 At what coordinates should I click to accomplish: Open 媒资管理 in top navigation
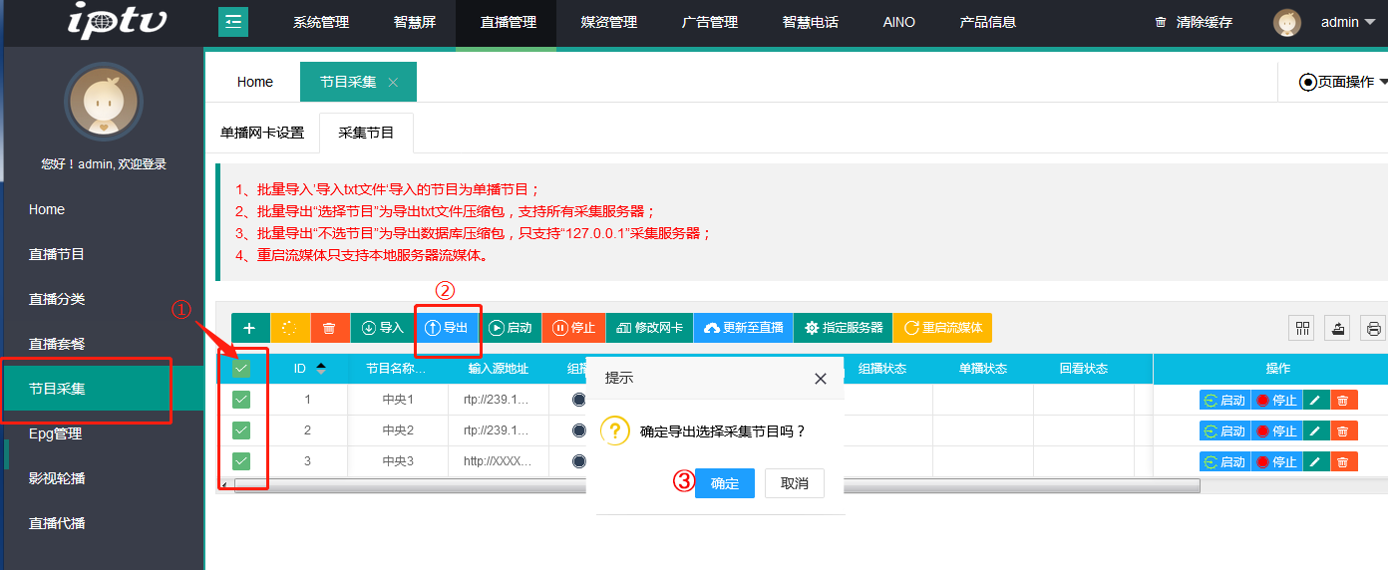click(608, 22)
